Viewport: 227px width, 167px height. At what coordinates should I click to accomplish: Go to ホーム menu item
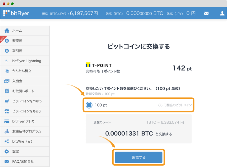(25, 31)
